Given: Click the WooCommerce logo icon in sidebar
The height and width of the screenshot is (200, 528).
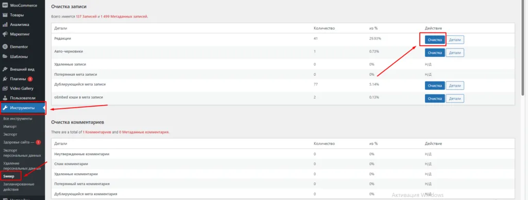Looking at the screenshot, I should (x=5, y=5).
